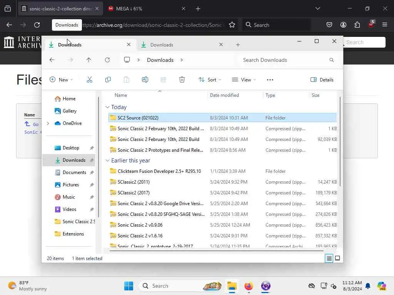Click the Firefox toolbar Search box

[276, 25]
